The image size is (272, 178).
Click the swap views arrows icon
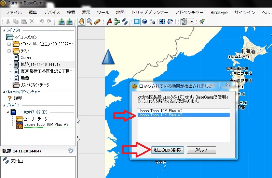(170, 21)
